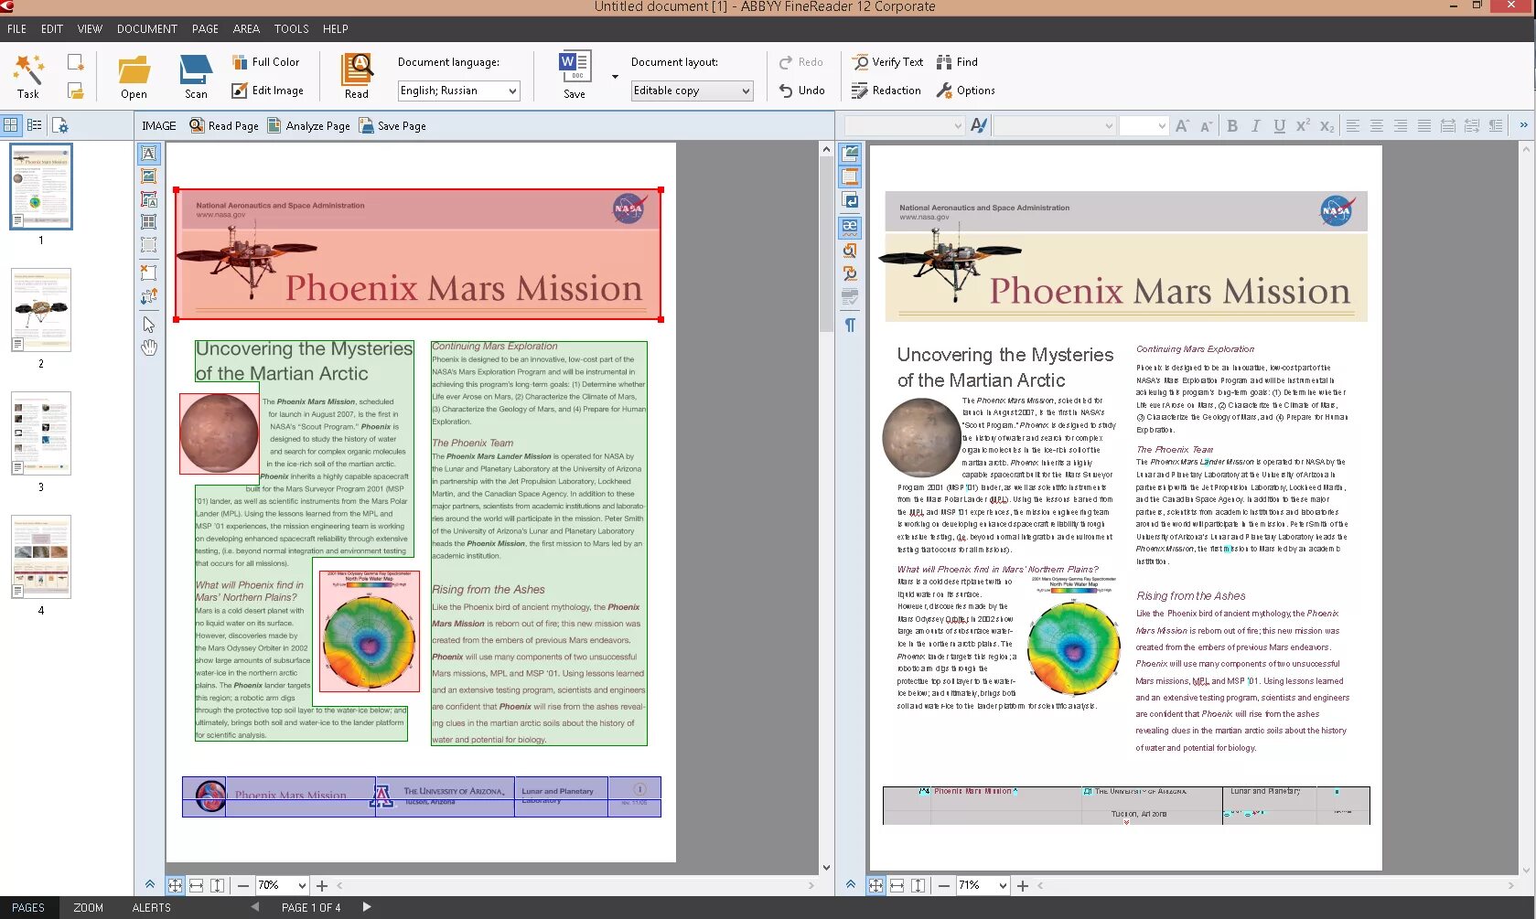Screen dimensions: 1536x919
Task: Open Text pane zoom dropdown showing 71%
Action: [x=983, y=885]
